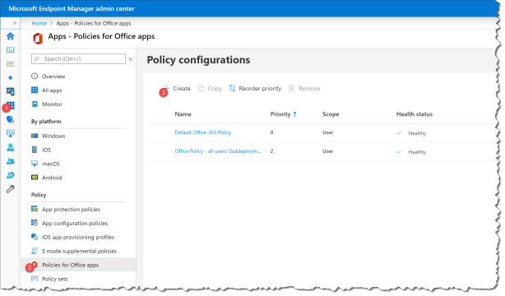Expand the left navigation rail chevron
This screenshot has width=505, height=296.
pos(15,23)
